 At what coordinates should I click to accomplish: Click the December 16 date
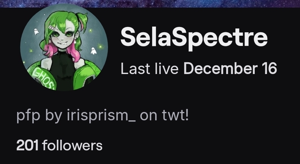tap(230, 69)
